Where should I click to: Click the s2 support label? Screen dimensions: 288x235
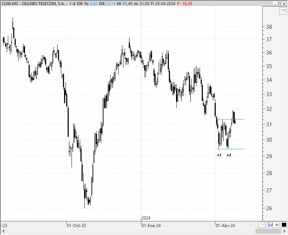(x=229, y=155)
